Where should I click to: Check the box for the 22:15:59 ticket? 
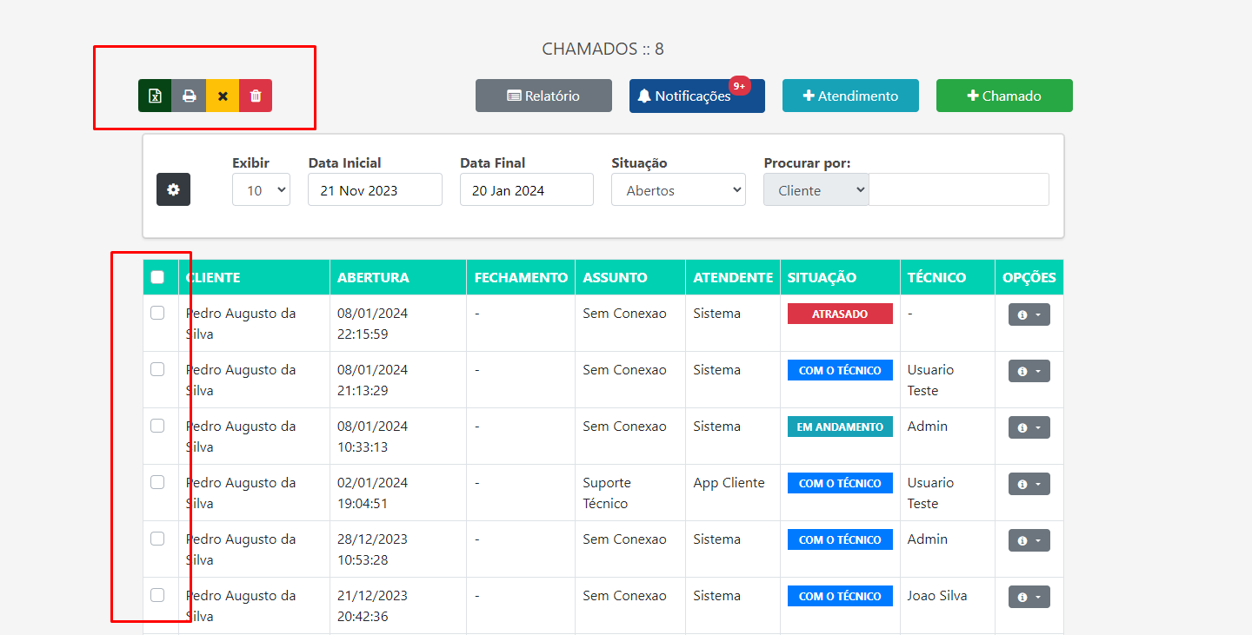click(157, 313)
